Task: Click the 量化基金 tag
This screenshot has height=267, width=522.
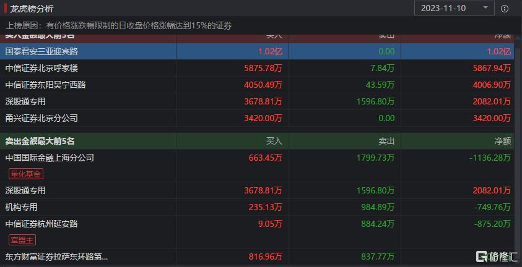Action: 25,174
